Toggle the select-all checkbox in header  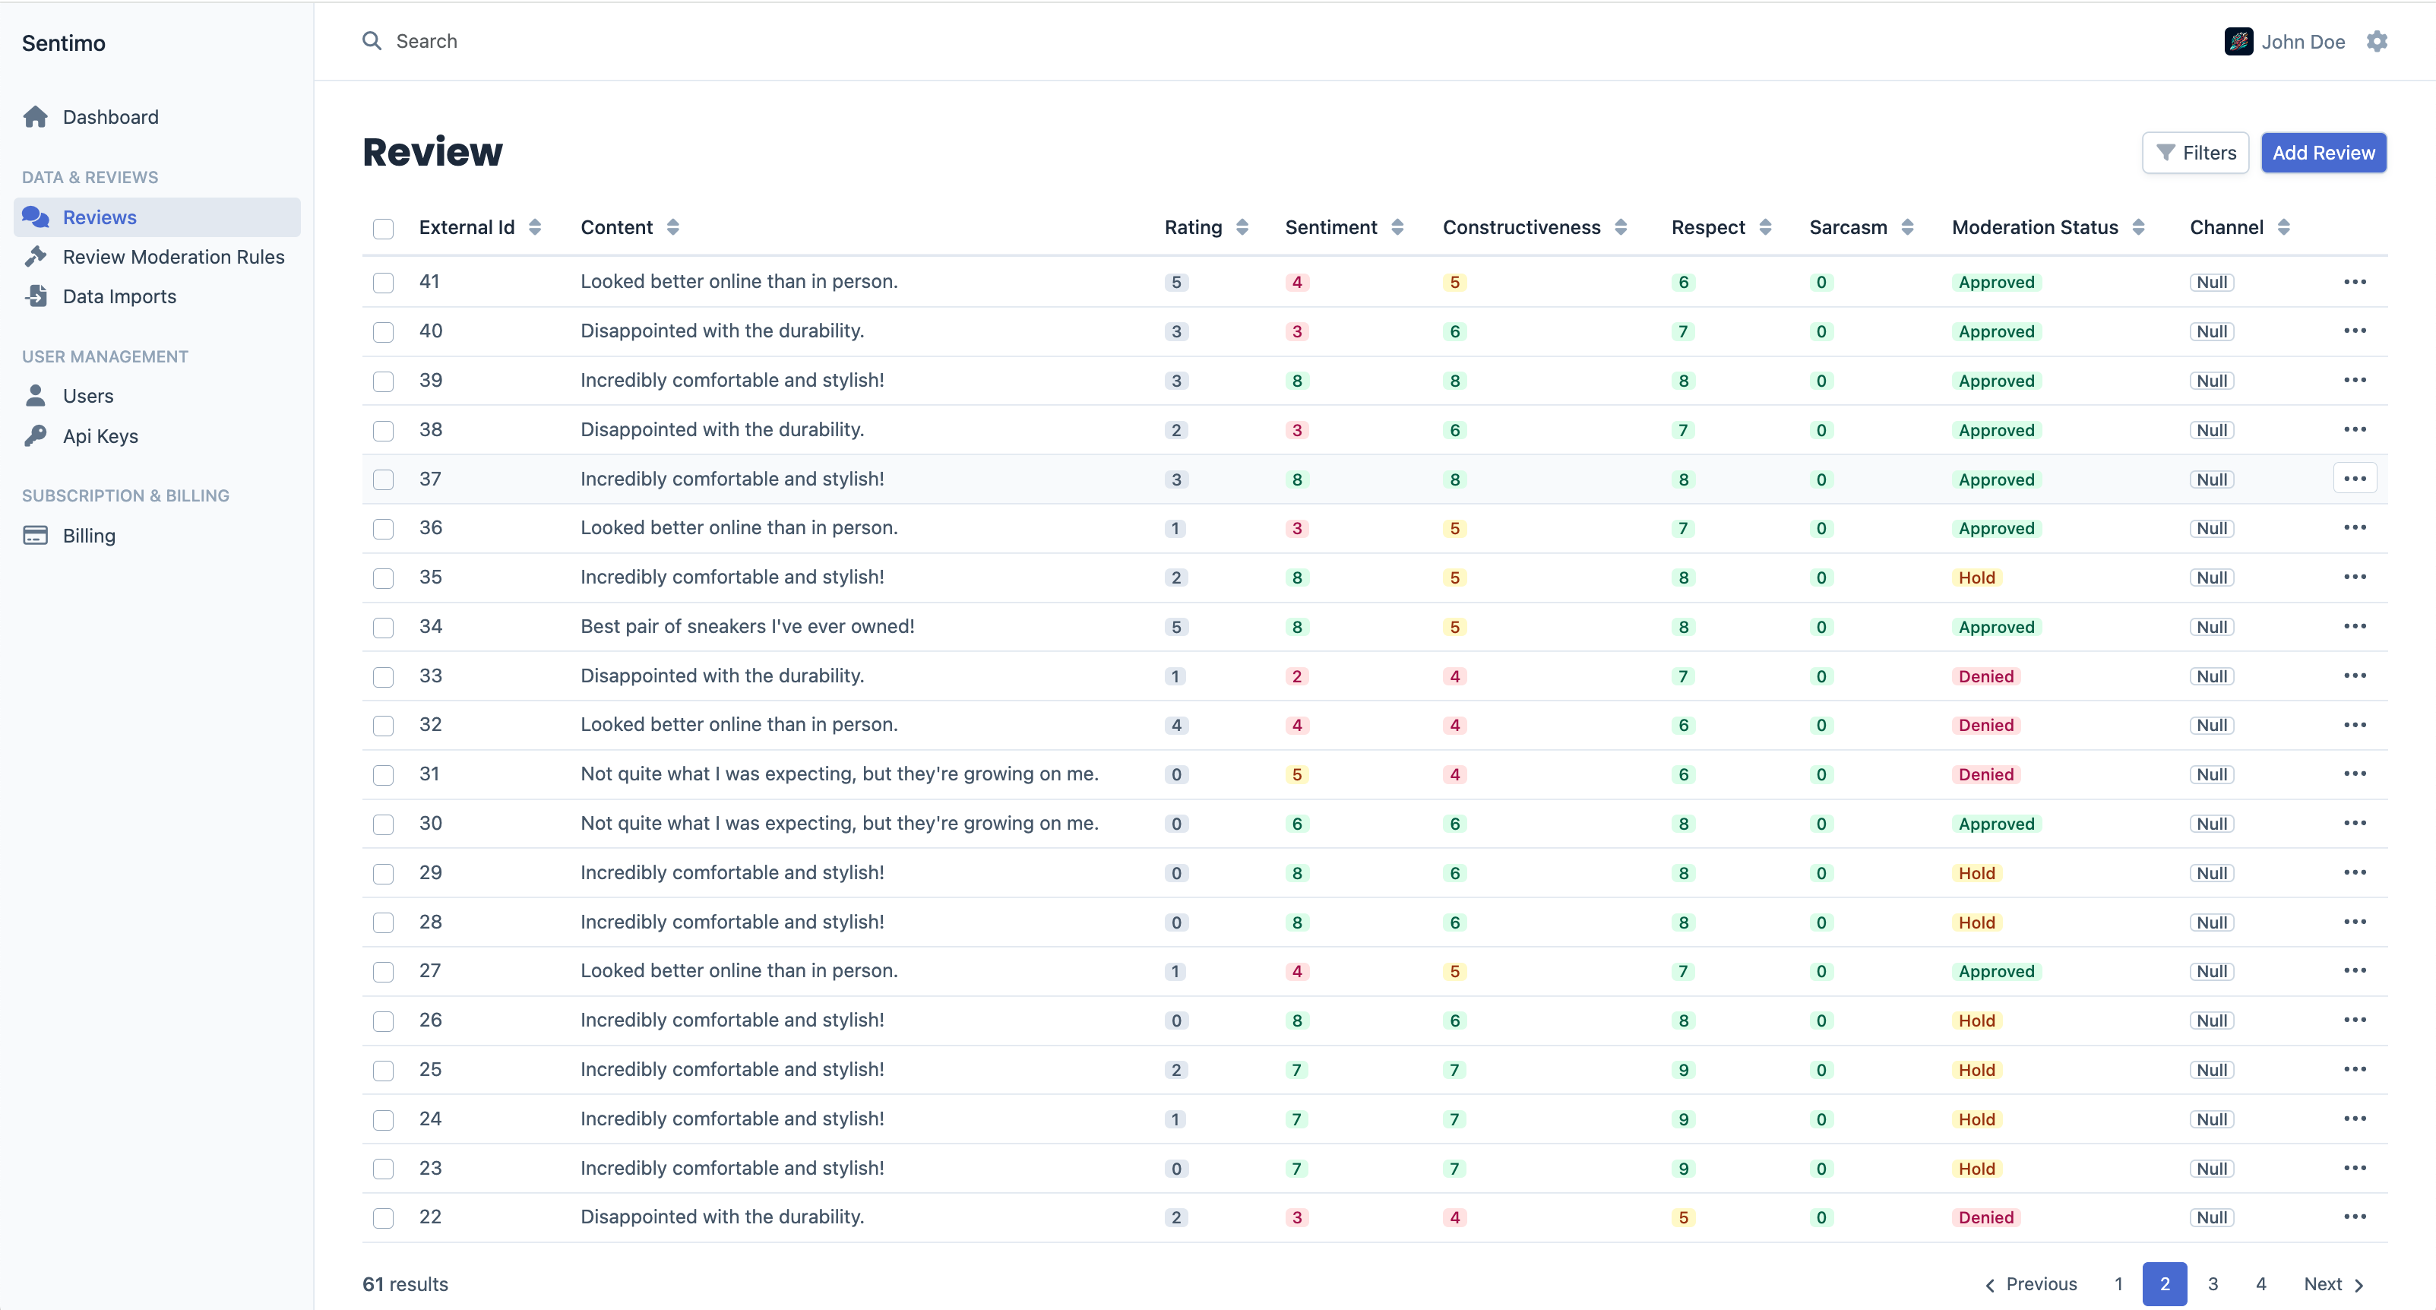(x=384, y=227)
